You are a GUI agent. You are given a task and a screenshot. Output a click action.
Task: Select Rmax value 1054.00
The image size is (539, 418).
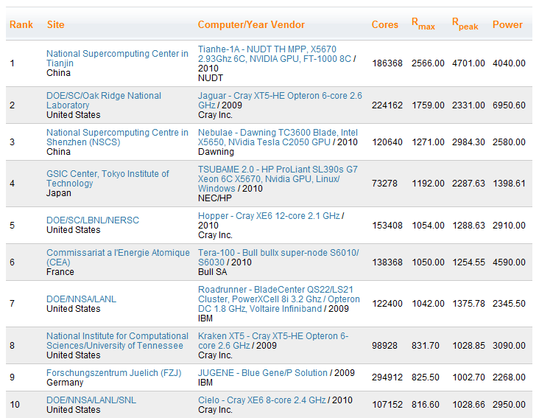(x=428, y=226)
